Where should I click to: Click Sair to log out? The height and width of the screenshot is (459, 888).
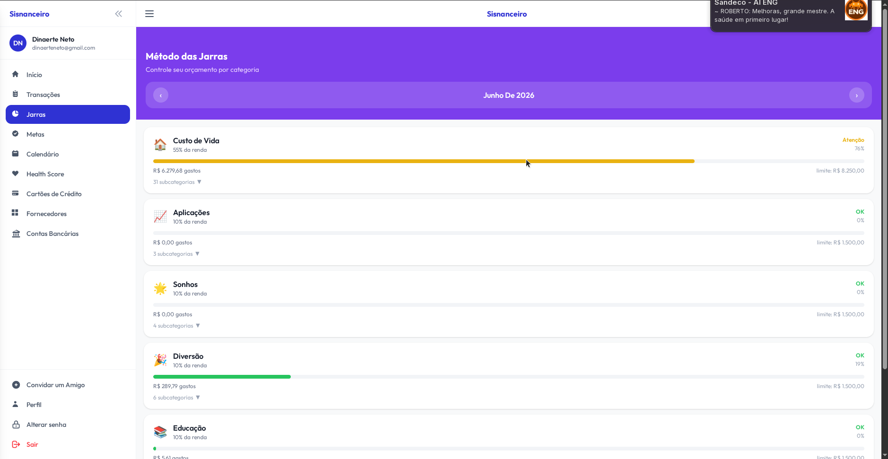68,444
